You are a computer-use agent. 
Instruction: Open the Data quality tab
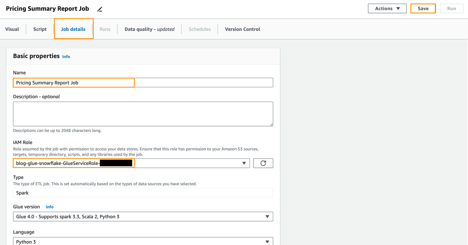(x=149, y=29)
